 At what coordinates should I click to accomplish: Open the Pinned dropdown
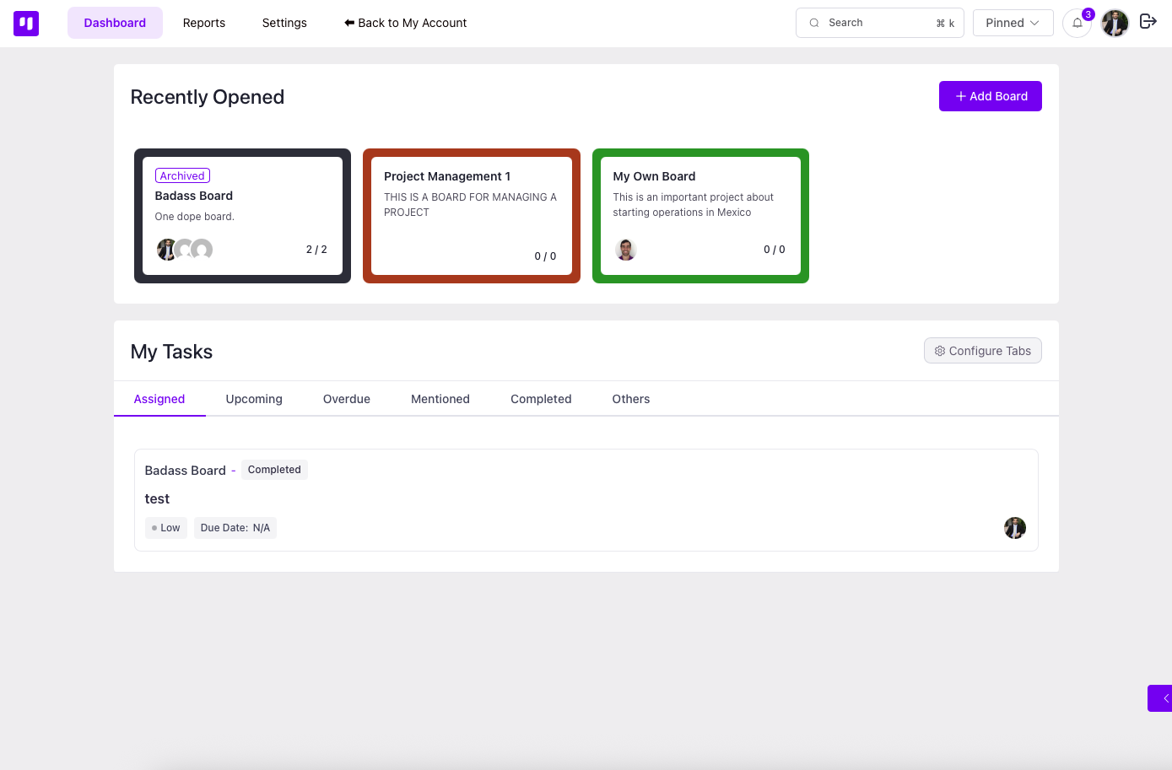[1013, 23]
